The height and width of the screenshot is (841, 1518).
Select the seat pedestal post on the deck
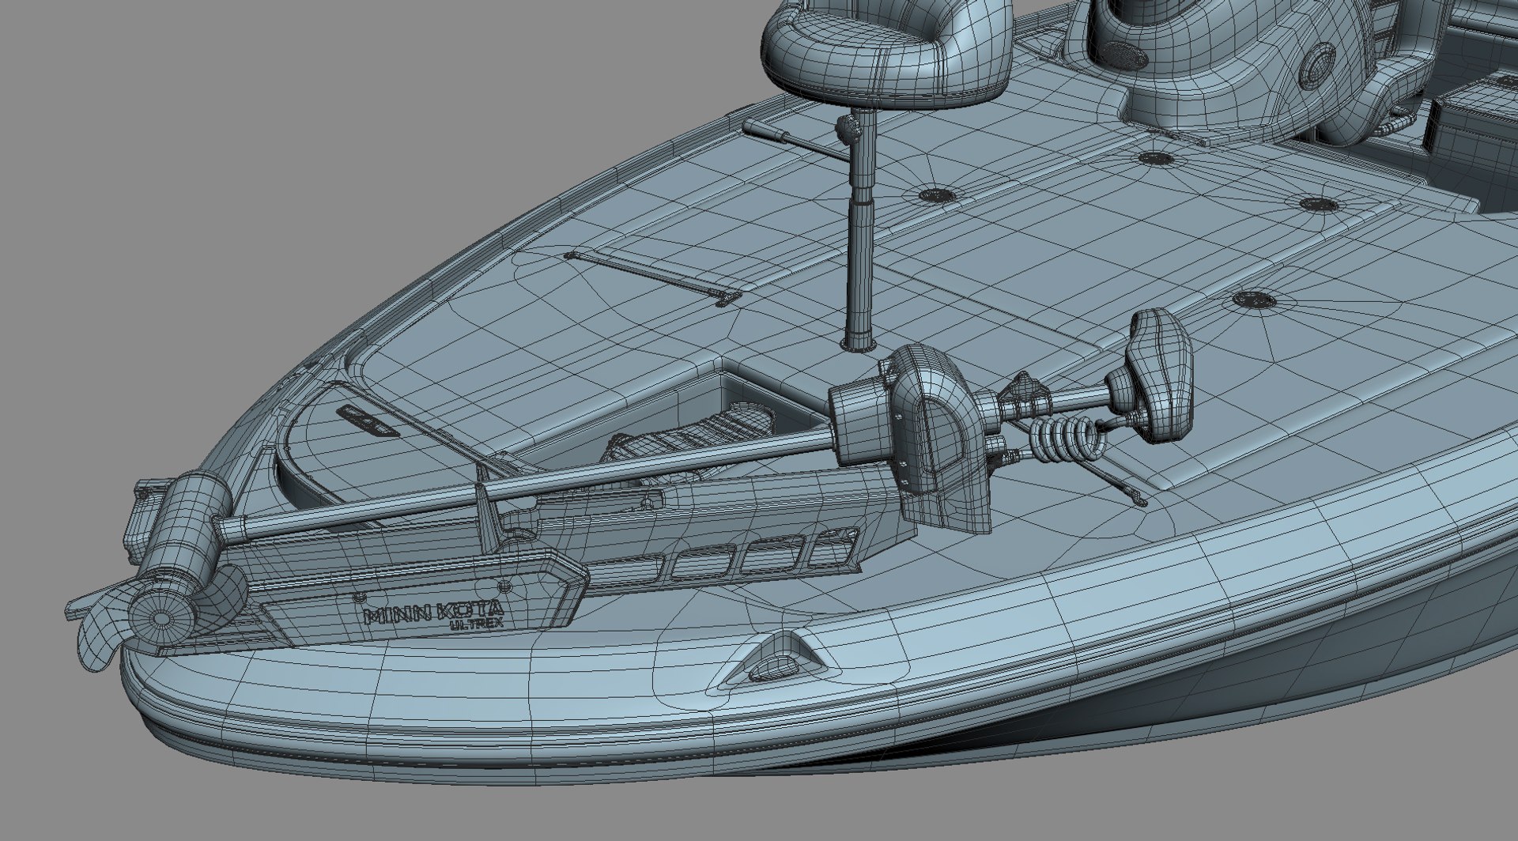[859, 231]
